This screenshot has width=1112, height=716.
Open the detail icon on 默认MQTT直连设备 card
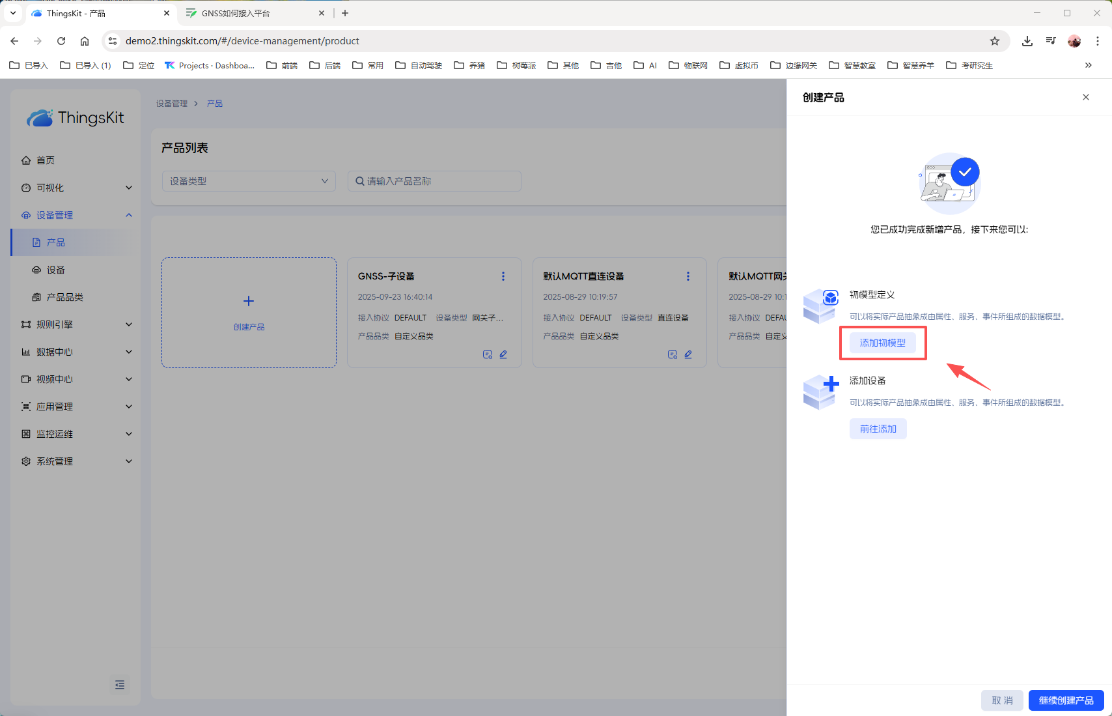click(x=672, y=354)
